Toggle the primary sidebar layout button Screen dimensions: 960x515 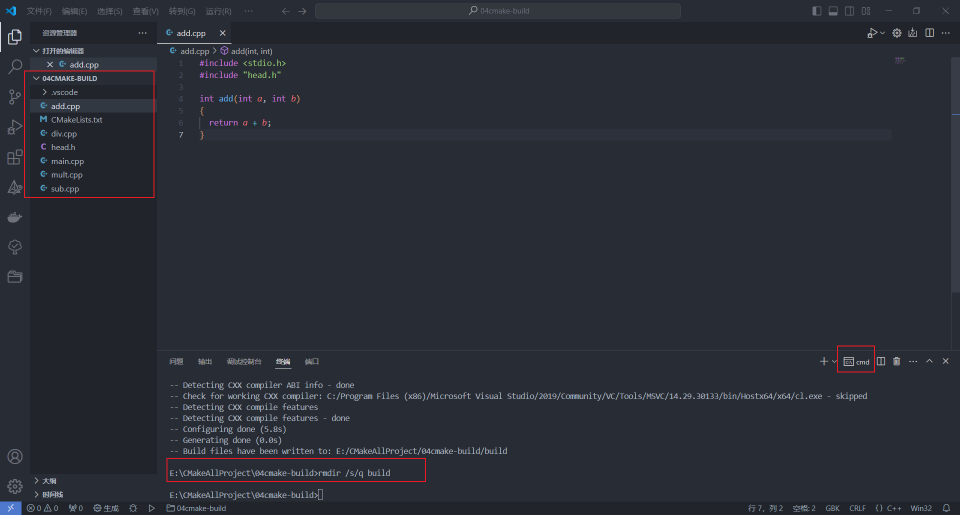(816, 11)
